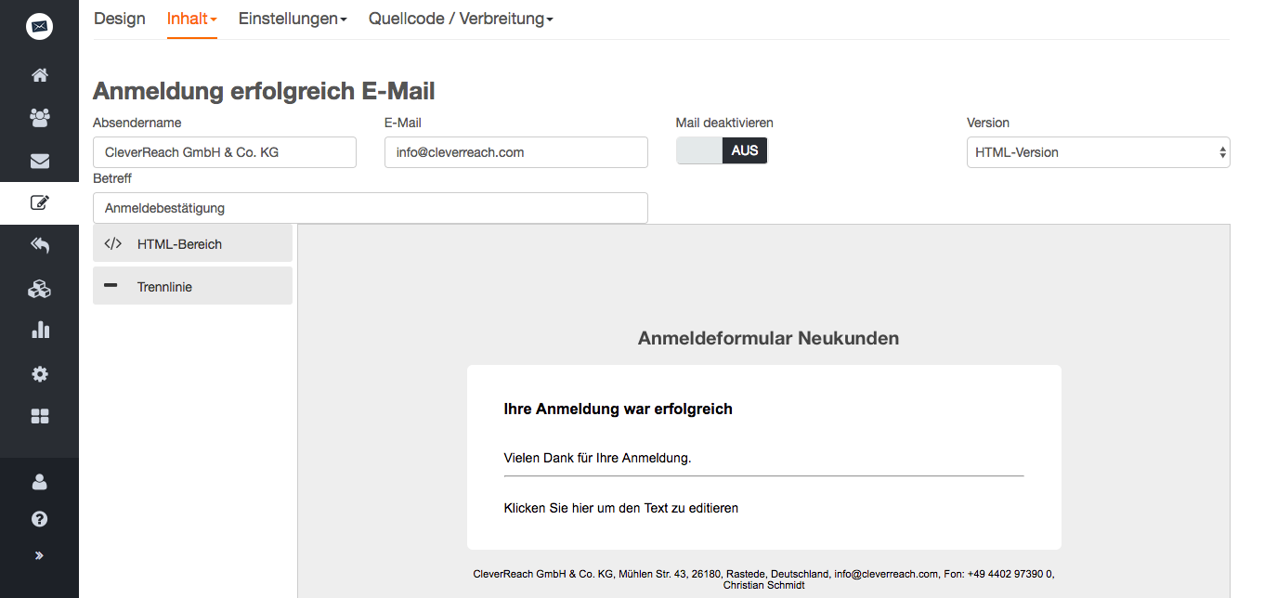Switch to the Design tab
Screen dimensions: 1264x598
point(120,19)
